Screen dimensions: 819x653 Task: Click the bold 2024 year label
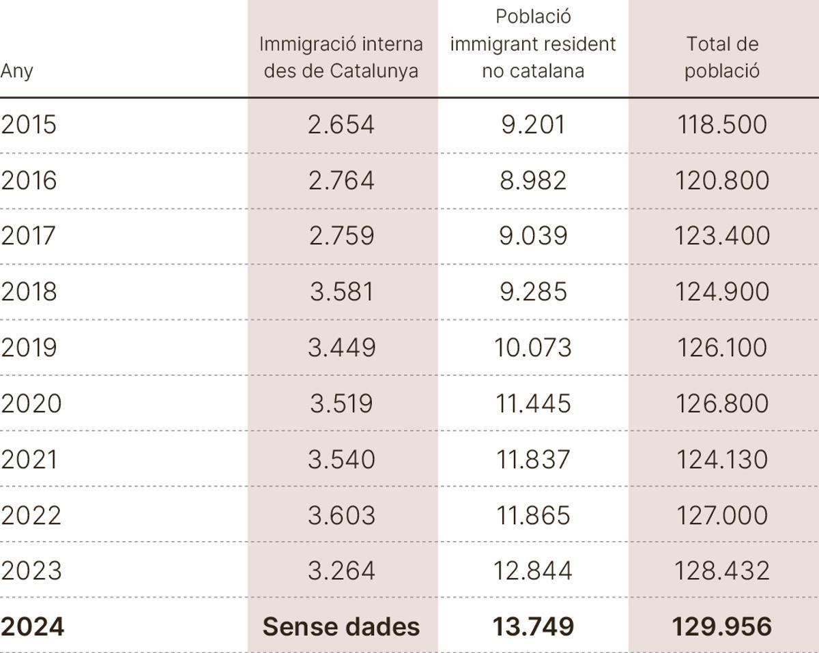[x=32, y=626]
